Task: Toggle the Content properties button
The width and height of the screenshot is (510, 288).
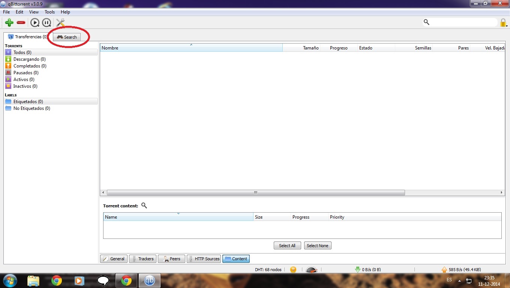Action: point(236,259)
